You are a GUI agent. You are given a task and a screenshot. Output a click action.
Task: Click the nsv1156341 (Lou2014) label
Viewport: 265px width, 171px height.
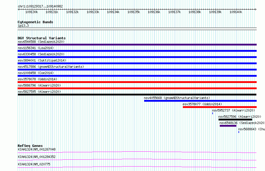36,48
